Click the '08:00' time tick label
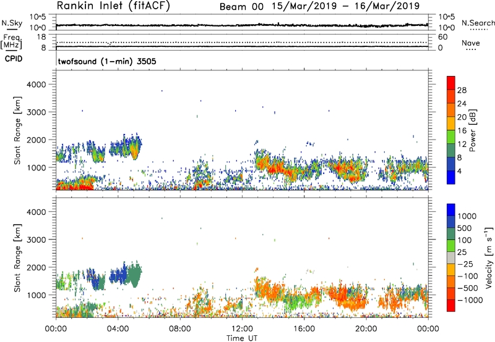Screen dimensions: 495x342 click(180, 329)
